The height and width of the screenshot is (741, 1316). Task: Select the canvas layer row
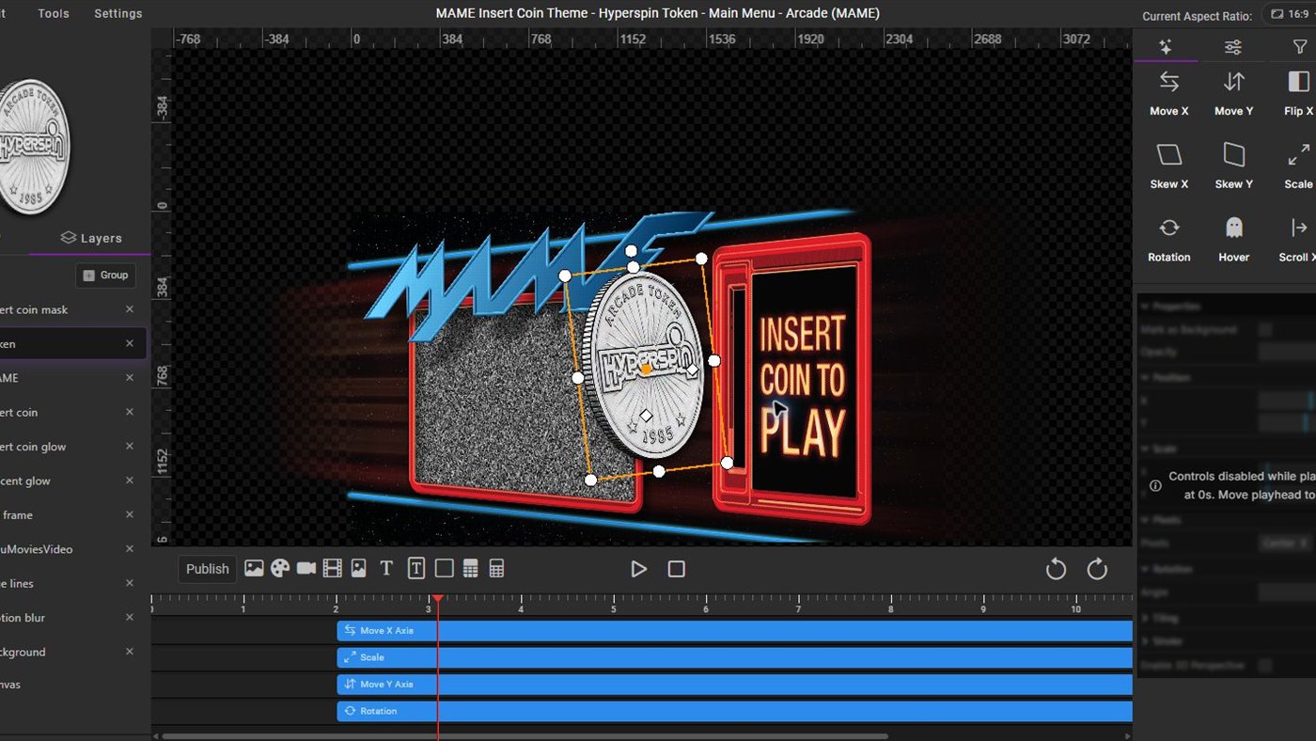point(73,685)
